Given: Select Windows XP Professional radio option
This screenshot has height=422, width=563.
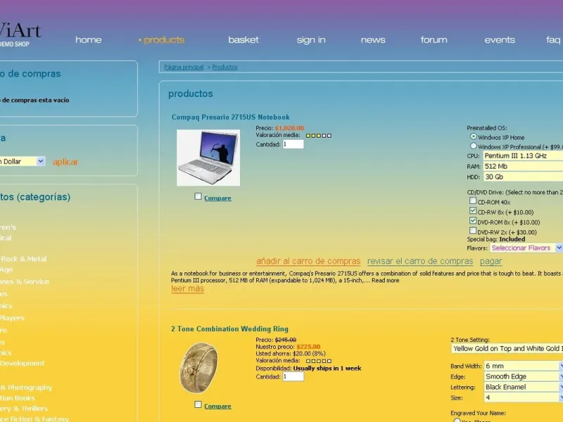Looking at the screenshot, I should [x=474, y=146].
